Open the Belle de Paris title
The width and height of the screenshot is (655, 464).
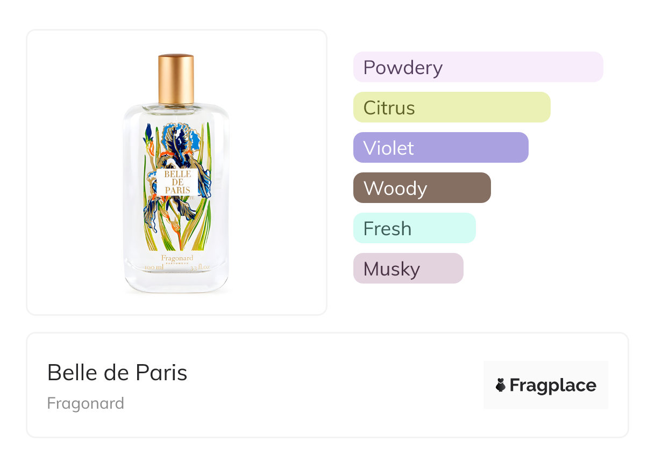click(x=117, y=372)
